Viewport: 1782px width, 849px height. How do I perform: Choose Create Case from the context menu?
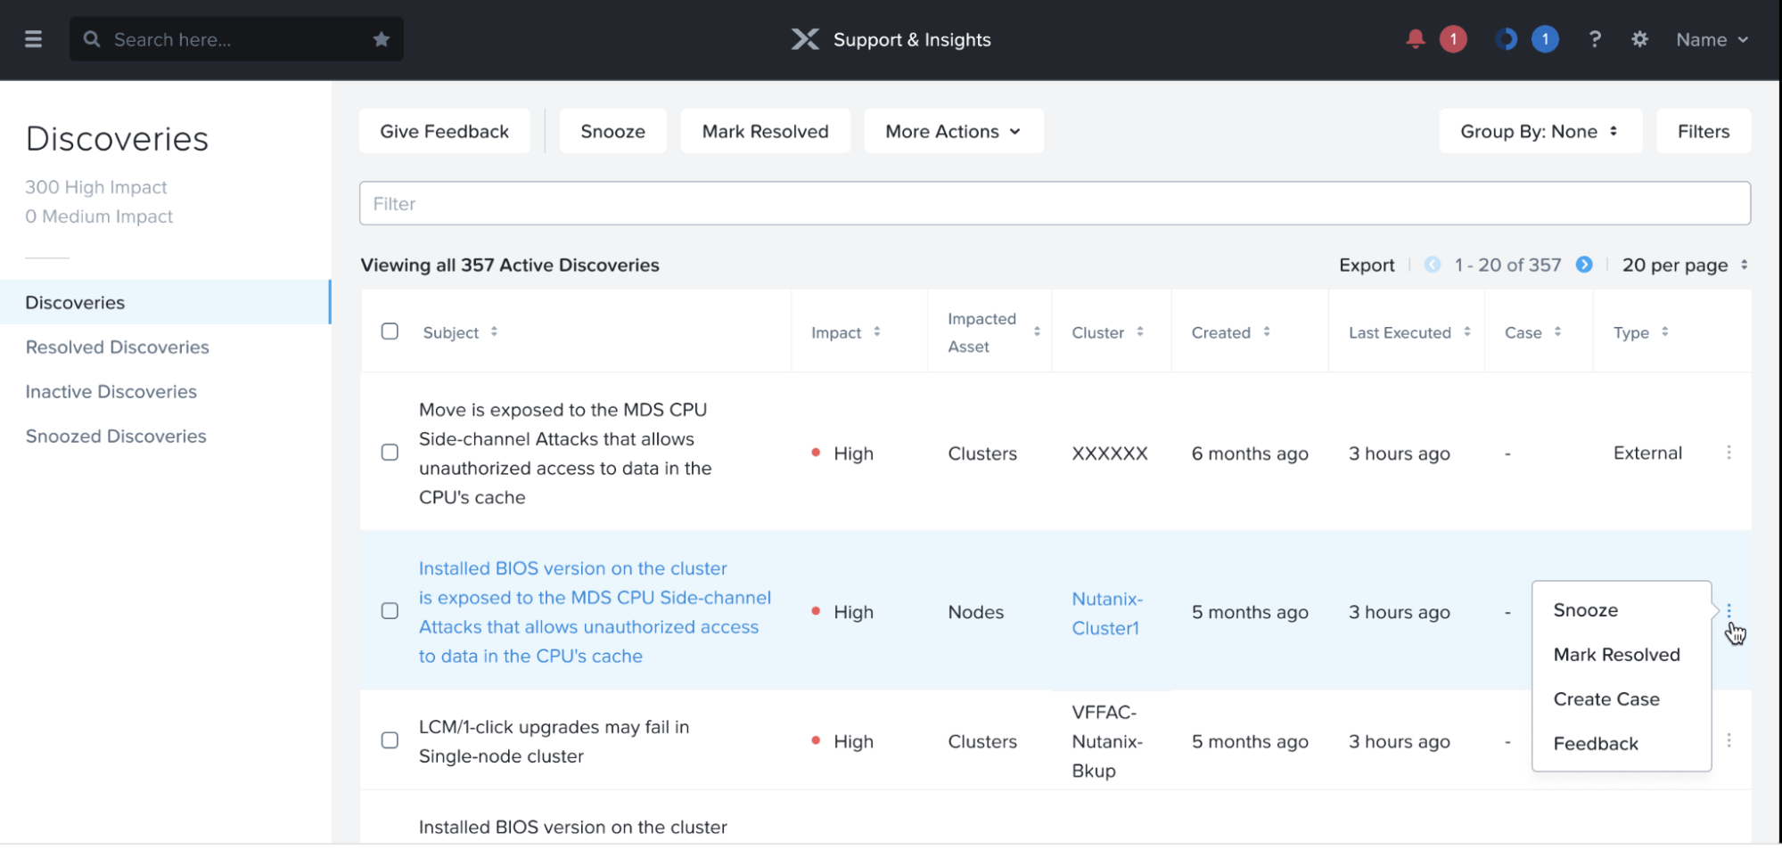click(x=1605, y=699)
